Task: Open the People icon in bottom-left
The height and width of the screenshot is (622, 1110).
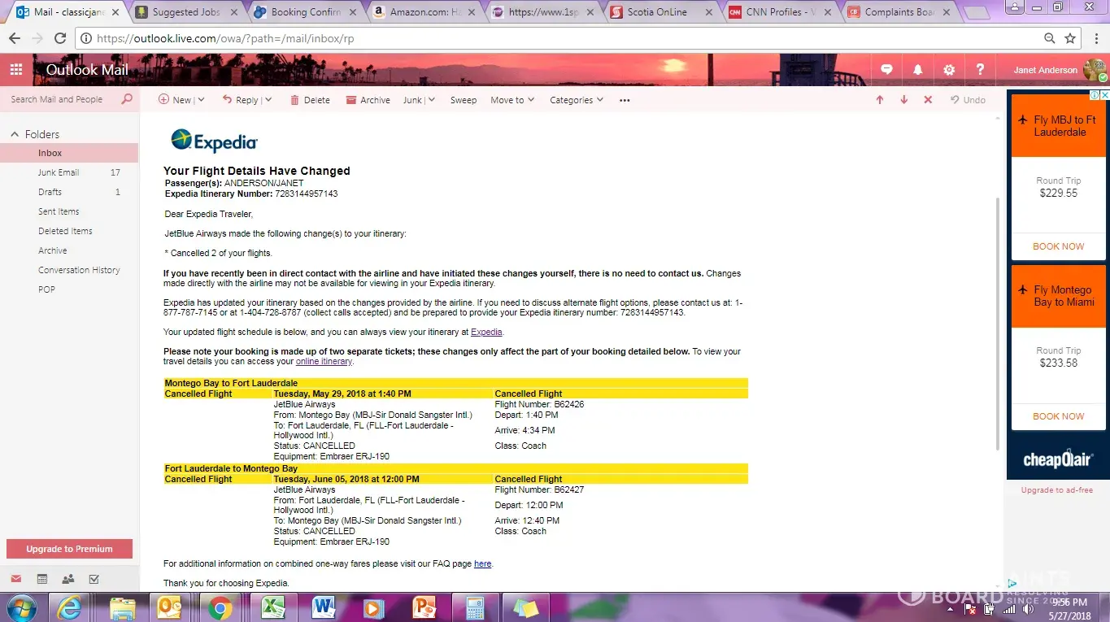Action: 68,579
